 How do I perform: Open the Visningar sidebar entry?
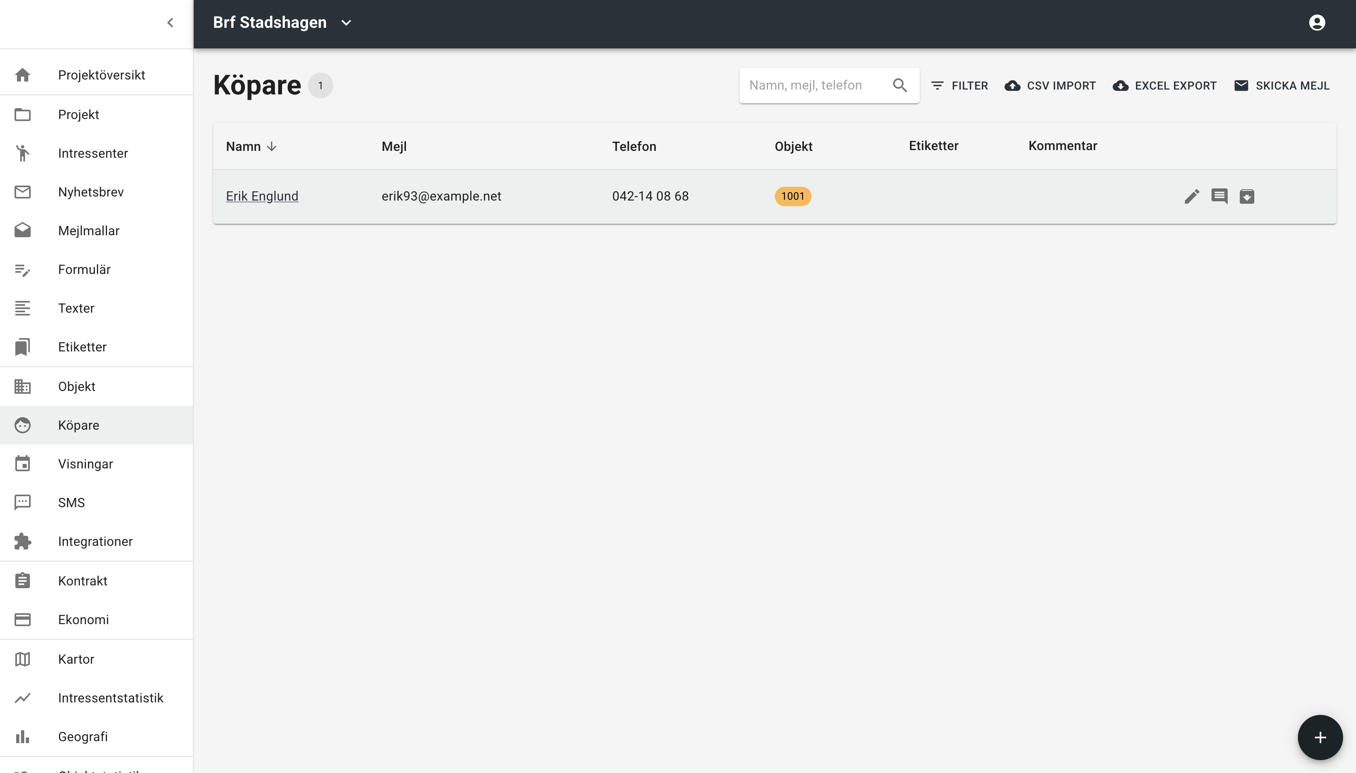[96, 464]
